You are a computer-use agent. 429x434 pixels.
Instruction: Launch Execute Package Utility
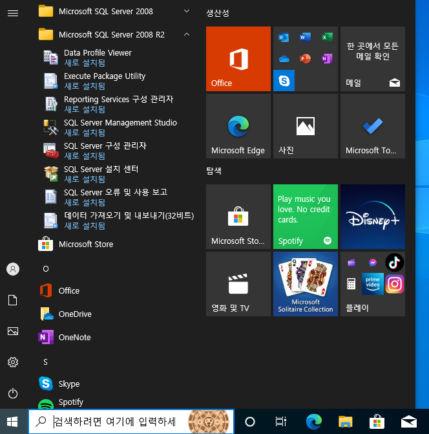click(114, 81)
